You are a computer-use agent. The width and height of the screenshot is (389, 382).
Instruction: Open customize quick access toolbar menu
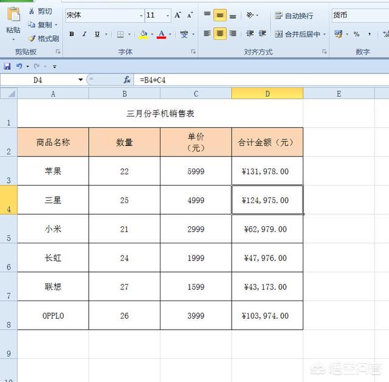54,66
